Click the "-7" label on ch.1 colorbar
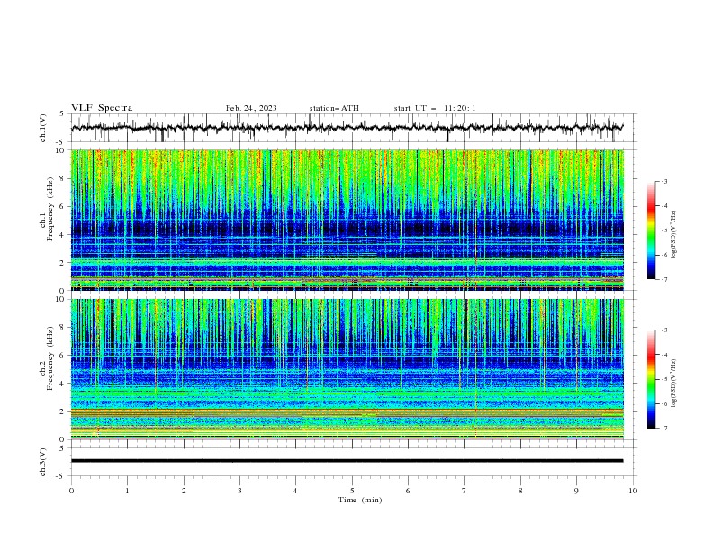Image resolution: width=713 pixels, height=551 pixels. point(663,279)
